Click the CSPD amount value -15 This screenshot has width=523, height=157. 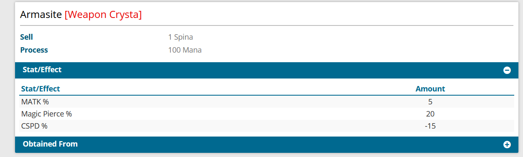point(430,126)
